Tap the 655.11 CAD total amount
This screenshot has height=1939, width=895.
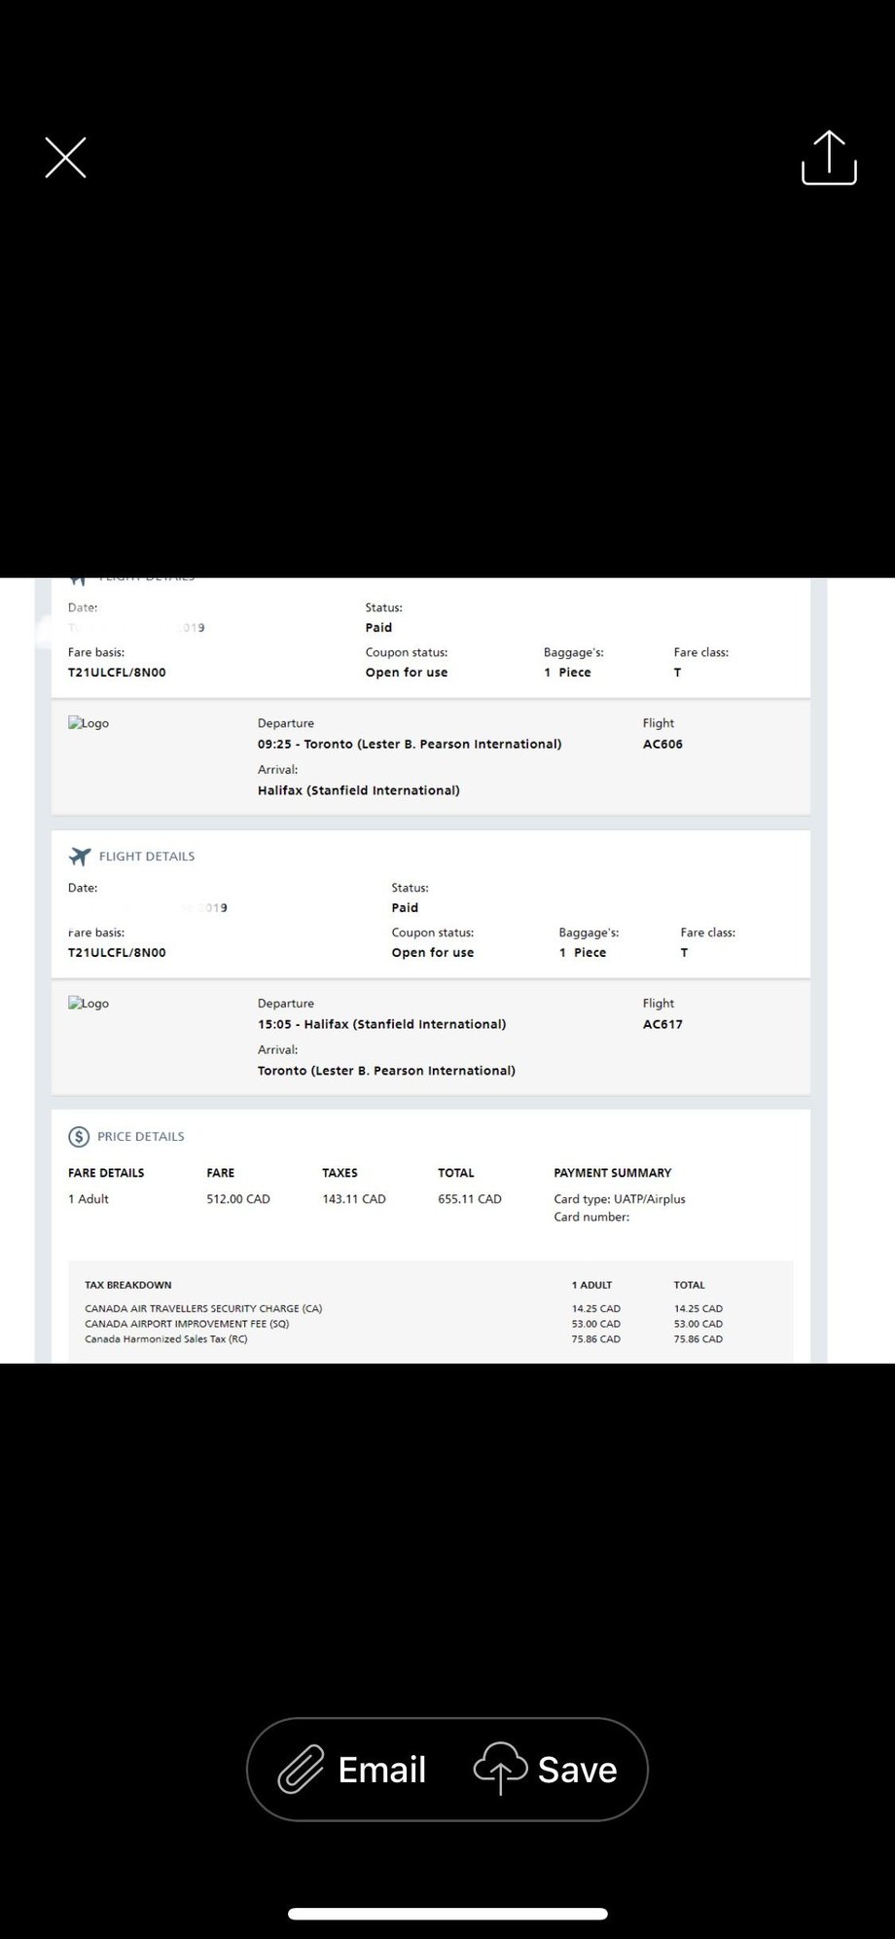click(x=470, y=1199)
